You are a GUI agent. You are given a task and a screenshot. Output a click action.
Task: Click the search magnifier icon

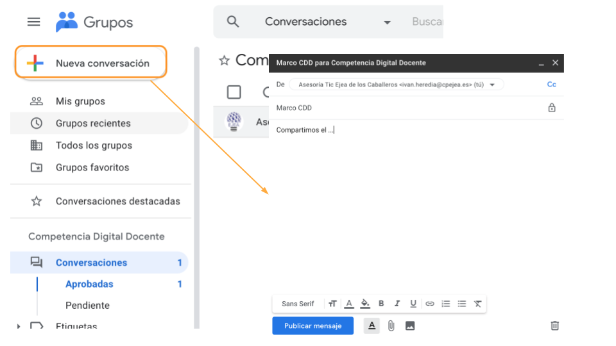pyautogui.click(x=233, y=22)
